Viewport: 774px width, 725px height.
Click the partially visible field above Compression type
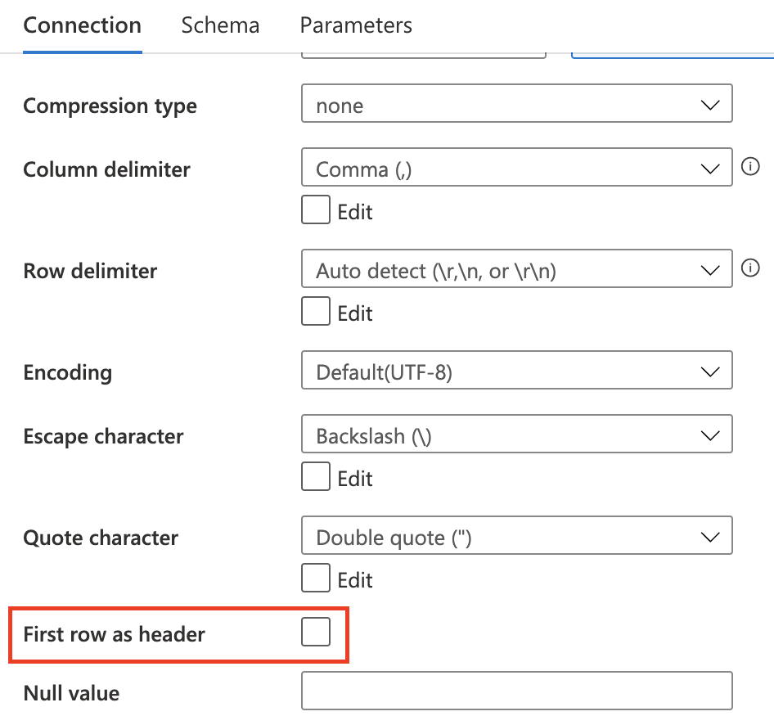pos(423,55)
